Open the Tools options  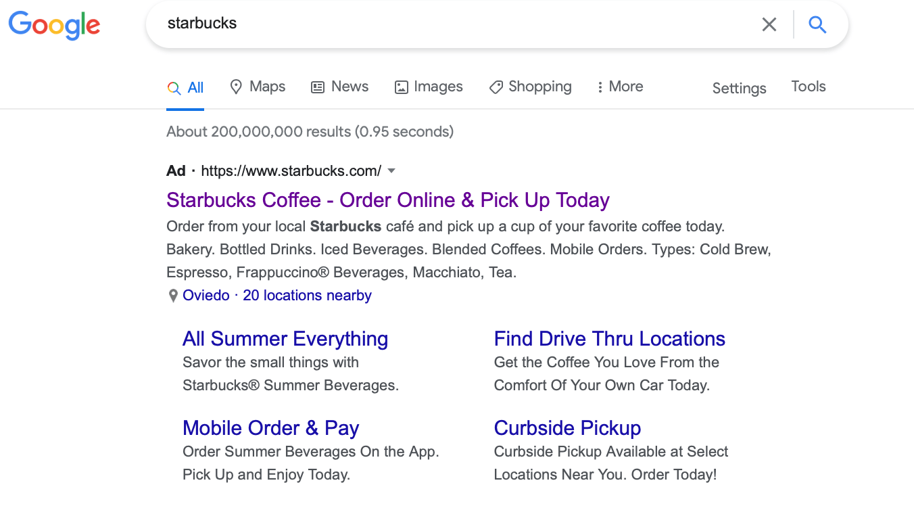tap(809, 87)
